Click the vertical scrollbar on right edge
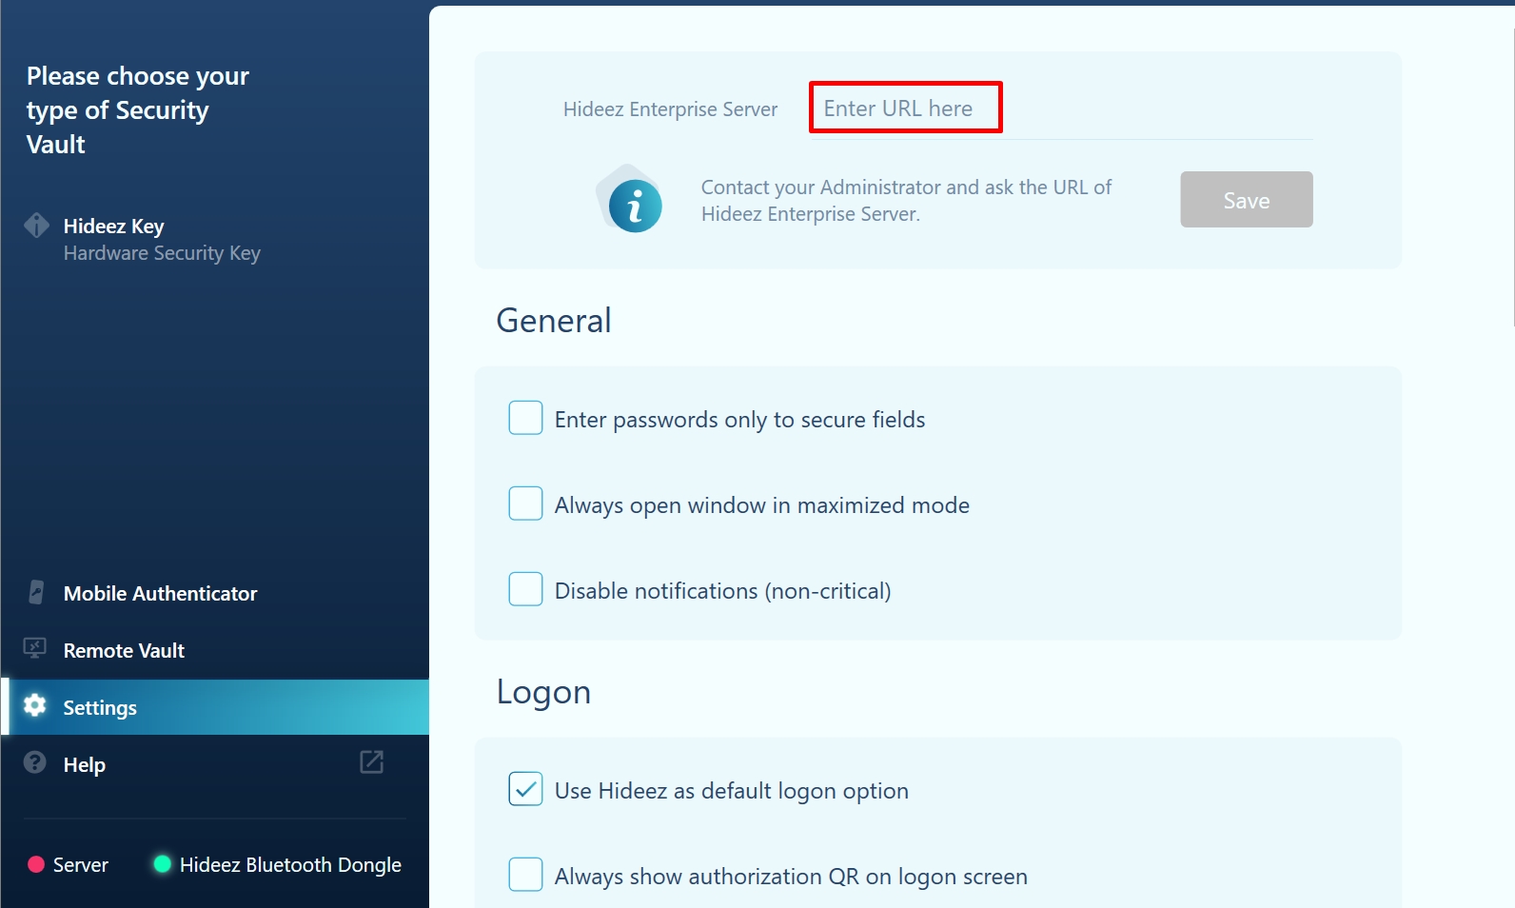This screenshot has height=908, width=1515. pos(1511,178)
